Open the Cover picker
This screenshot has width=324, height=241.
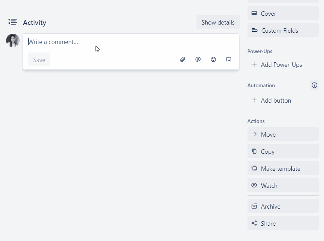268,13
